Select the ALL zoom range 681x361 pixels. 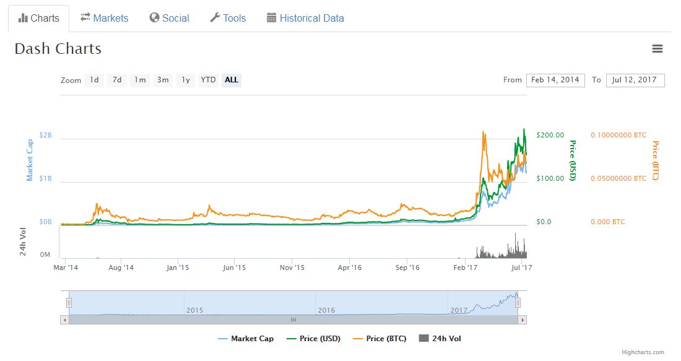pos(232,80)
